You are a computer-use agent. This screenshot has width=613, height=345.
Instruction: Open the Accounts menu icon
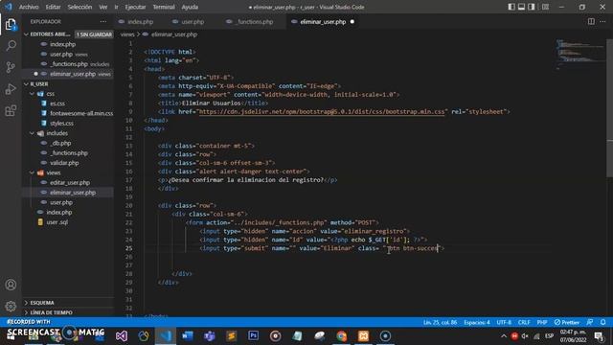(x=11, y=285)
